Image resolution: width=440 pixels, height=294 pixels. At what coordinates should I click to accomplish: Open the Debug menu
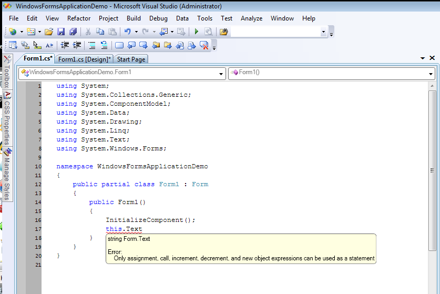(158, 18)
